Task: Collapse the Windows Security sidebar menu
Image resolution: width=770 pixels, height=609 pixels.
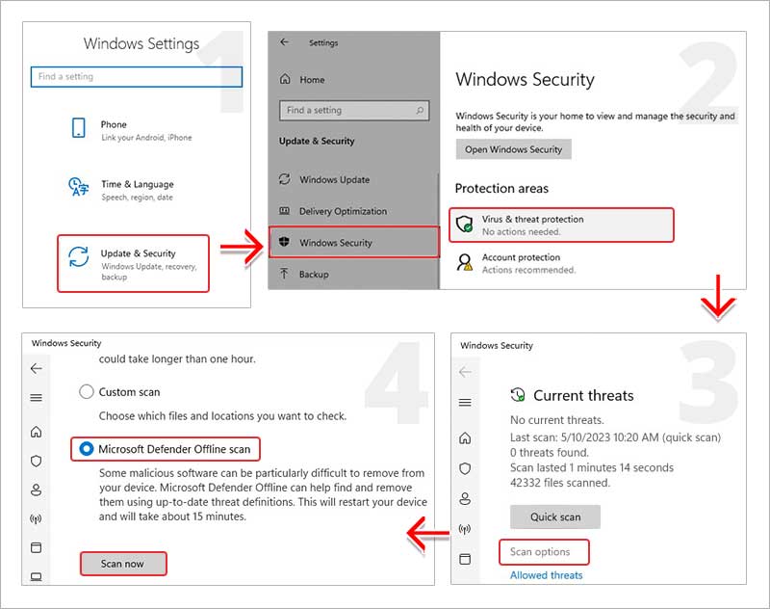Action: 467,403
